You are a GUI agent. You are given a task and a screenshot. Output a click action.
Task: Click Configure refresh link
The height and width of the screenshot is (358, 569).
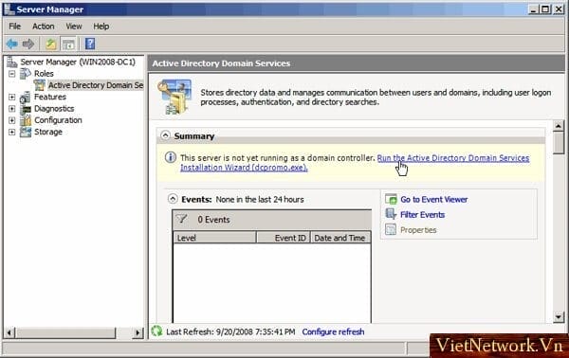[x=333, y=331]
